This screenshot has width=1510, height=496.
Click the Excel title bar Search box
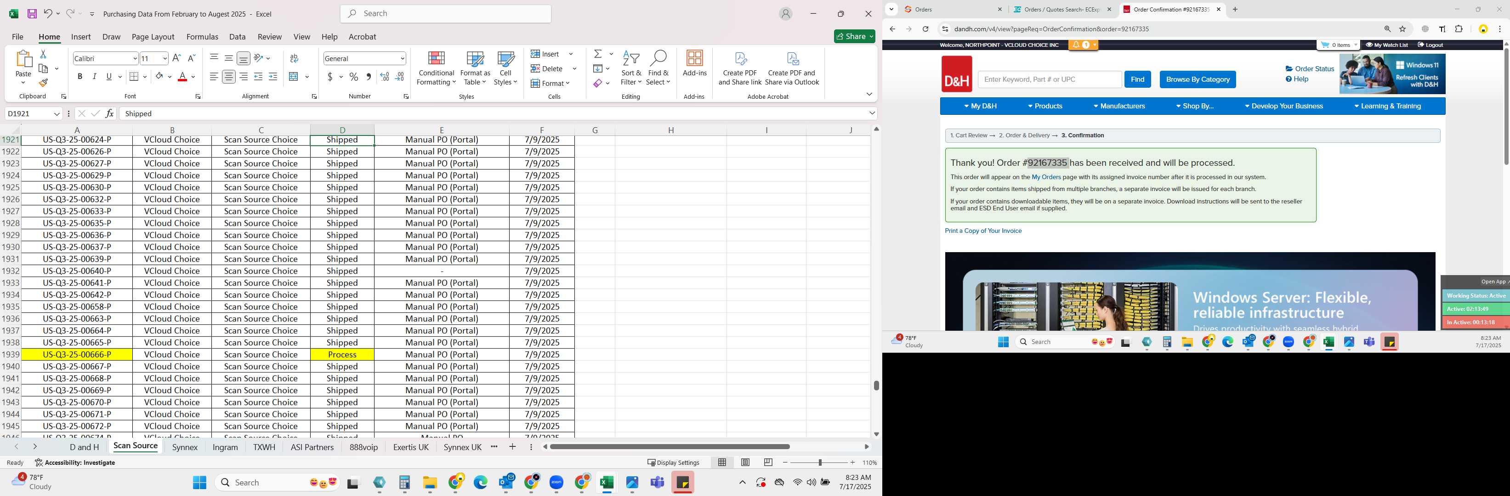tap(445, 13)
